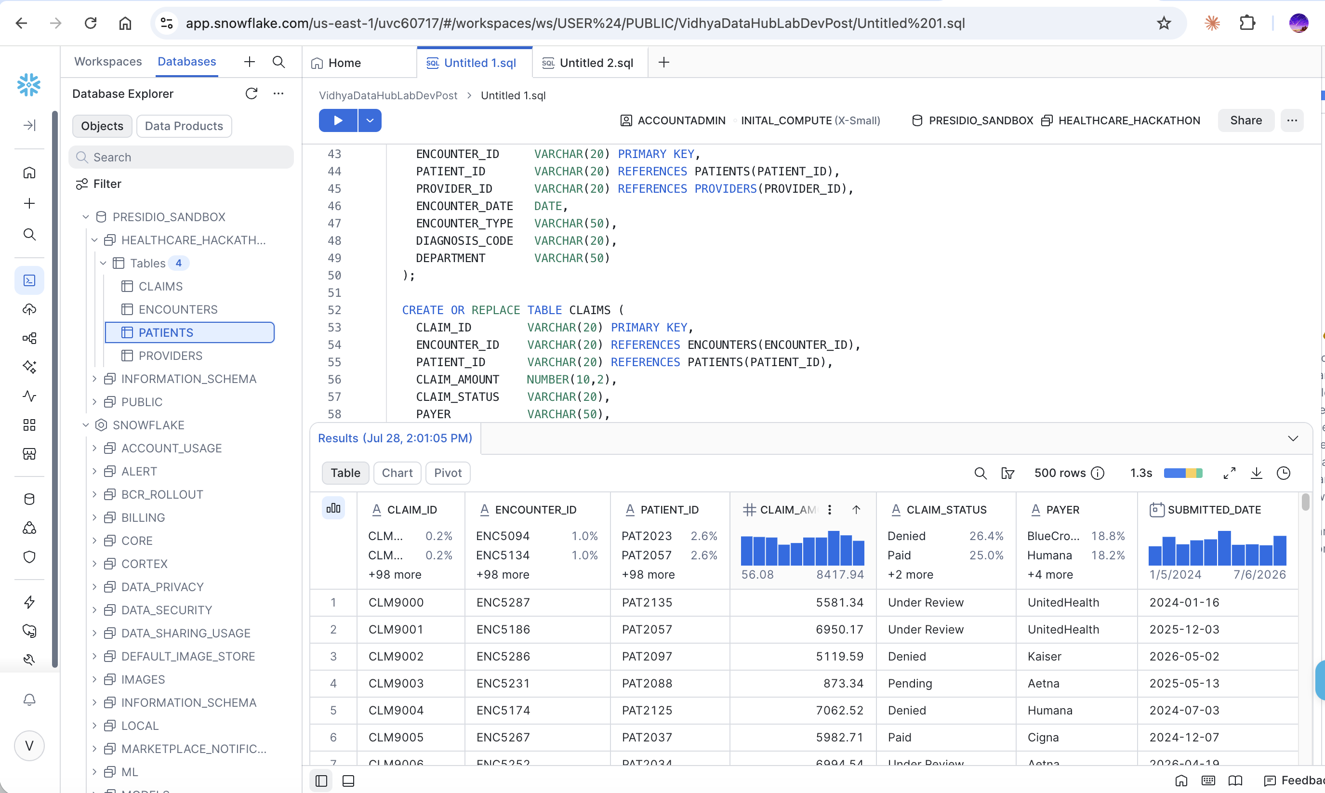
Task: Click the INITAL_COMPUTE warehouse selector
Action: [810, 120]
